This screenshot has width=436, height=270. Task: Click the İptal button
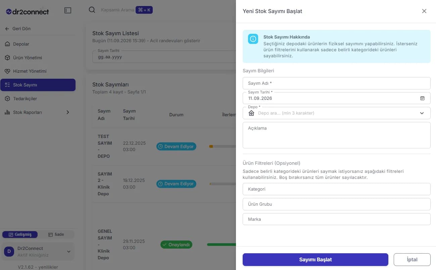click(x=412, y=260)
